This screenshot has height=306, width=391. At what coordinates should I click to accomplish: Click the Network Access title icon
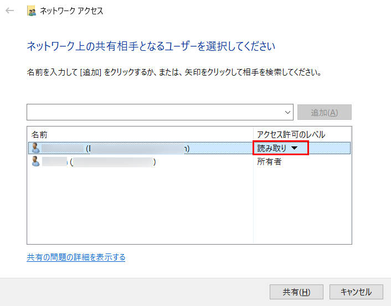pos(32,11)
